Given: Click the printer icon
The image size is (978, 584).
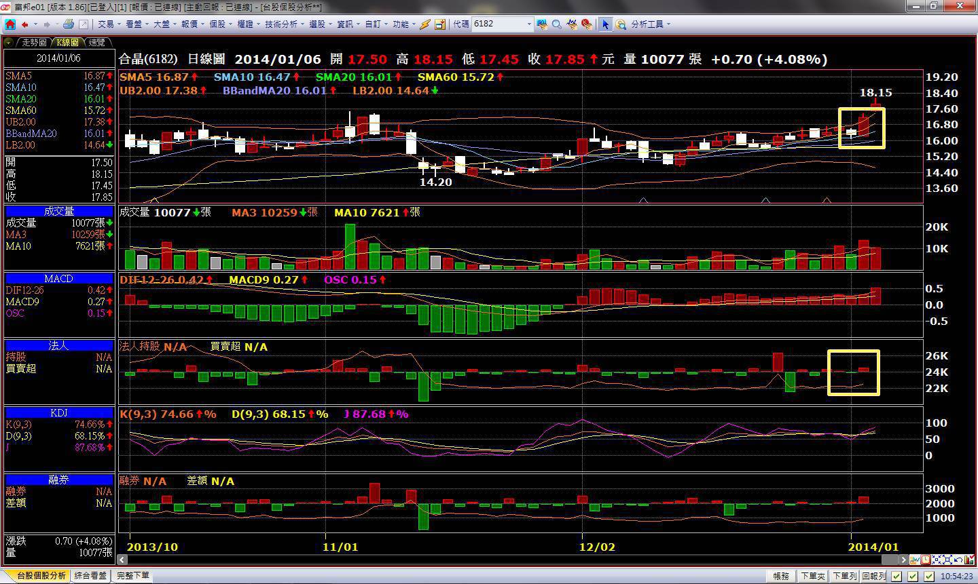Looking at the screenshot, I should click(x=68, y=24).
